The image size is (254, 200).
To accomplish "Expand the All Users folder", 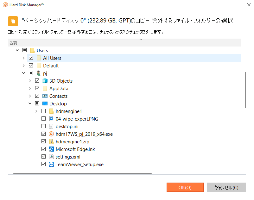I will [x=24, y=58].
